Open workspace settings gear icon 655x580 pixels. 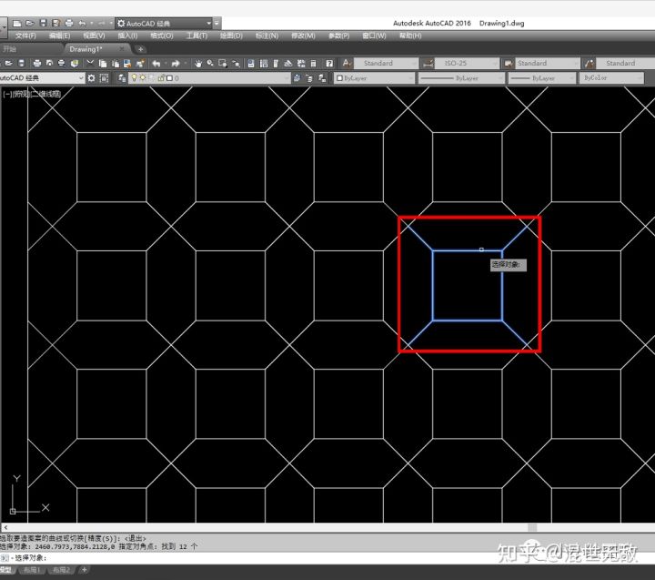pyautogui.click(x=91, y=78)
